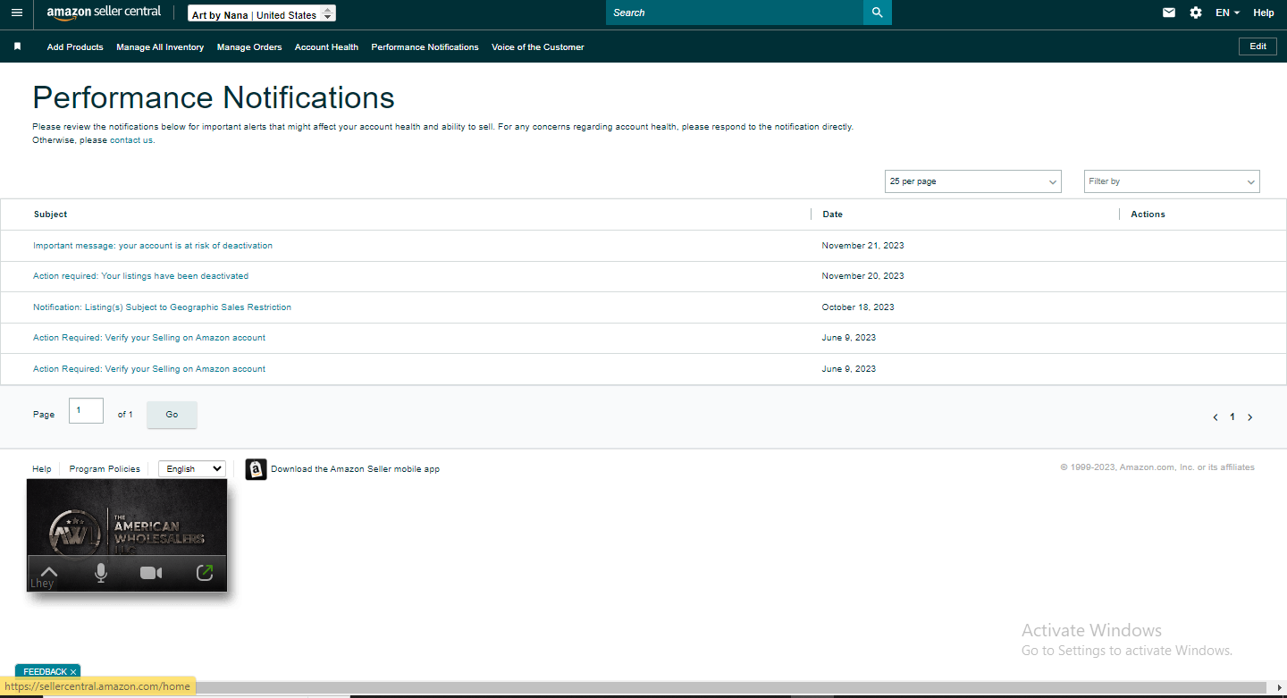The image size is (1287, 698).
Task: Open Add Products from the favorites bar
Action: pyautogui.click(x=75, y=47)
